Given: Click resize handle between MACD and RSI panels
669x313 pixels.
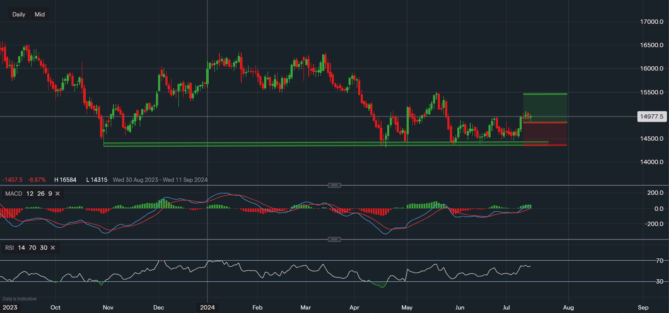Looking at the screenshot, I should (334, 239).
